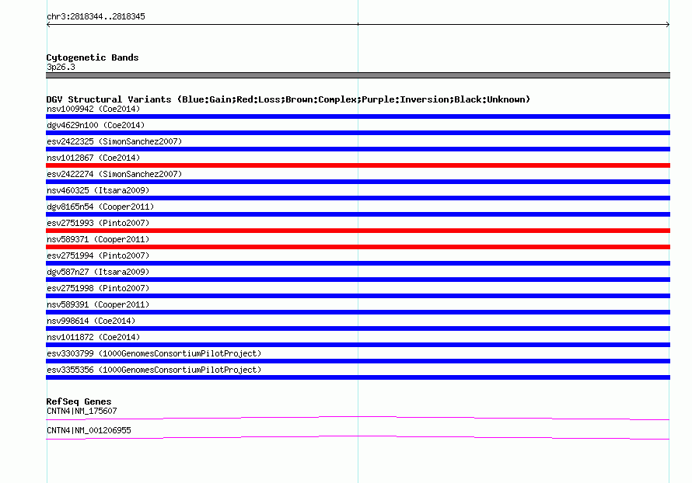Open variant esv2422274 (SimonSanchez2007) label
This screenshot has height=483, width=692.
click(114, 174)
